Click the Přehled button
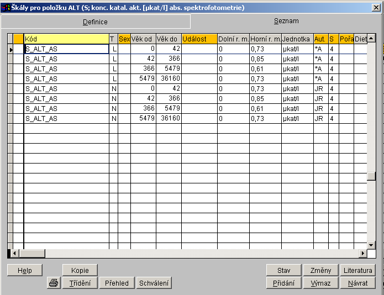This screenshot has width=384, height=295. [x=117, y=283]
